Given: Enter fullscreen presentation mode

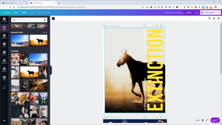Looking at the screenshot, I should (x=207, y=120).
